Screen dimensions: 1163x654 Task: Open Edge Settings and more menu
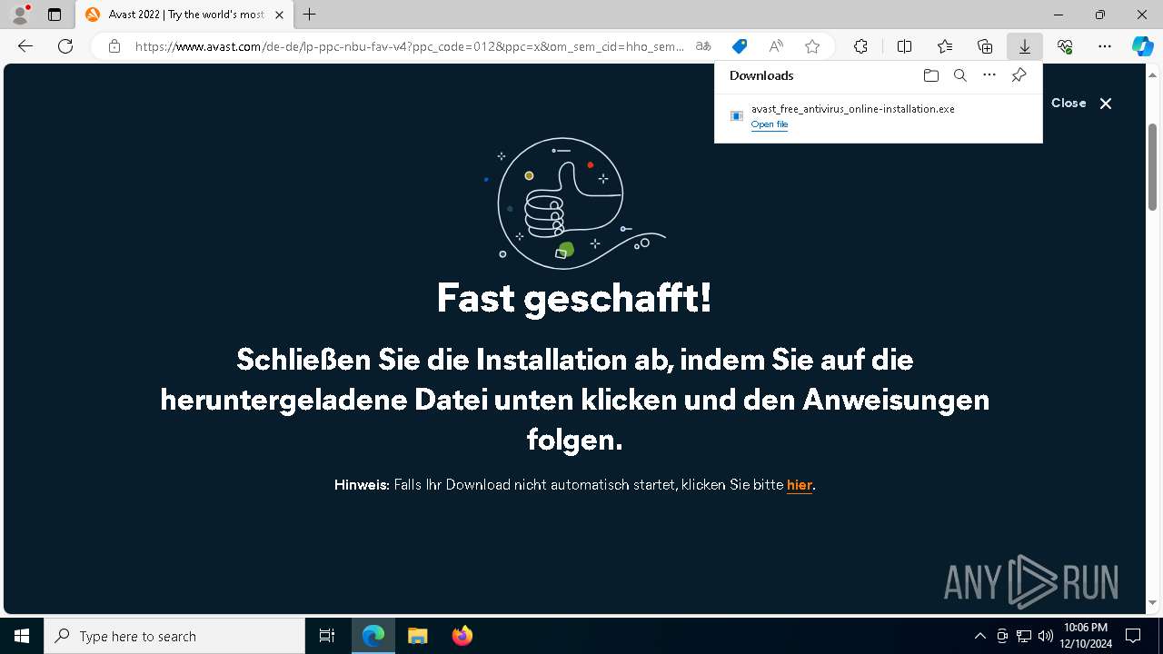[1105, 46]
